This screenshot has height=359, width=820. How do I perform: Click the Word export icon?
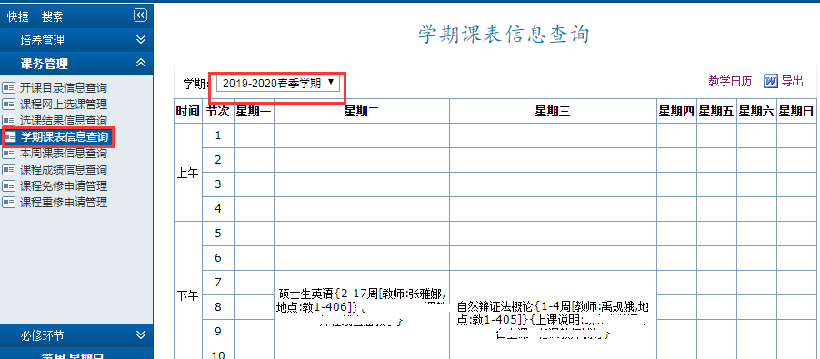coord(770,81)
